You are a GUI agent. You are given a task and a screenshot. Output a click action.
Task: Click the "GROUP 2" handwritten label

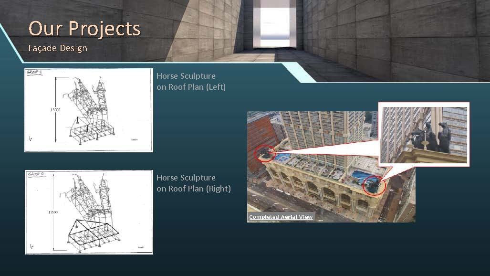(34, 174)
